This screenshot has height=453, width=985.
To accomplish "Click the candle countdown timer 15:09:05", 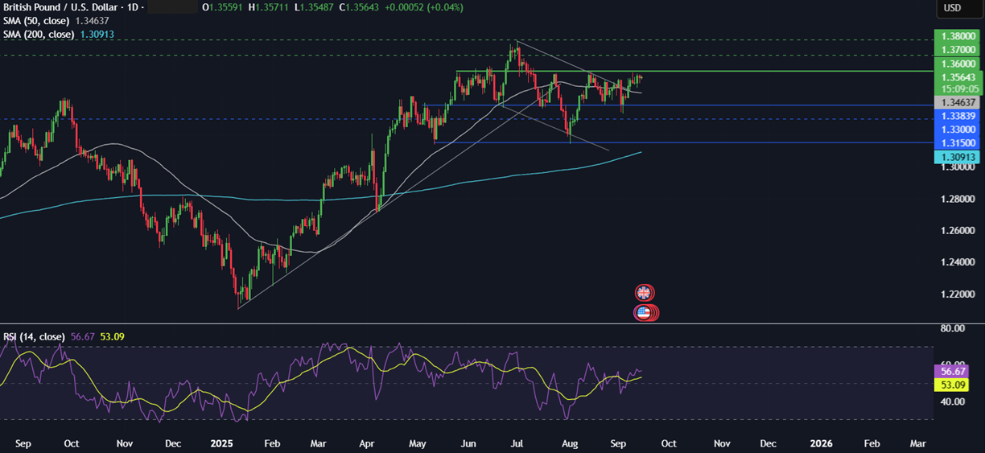I will (957, 89).
